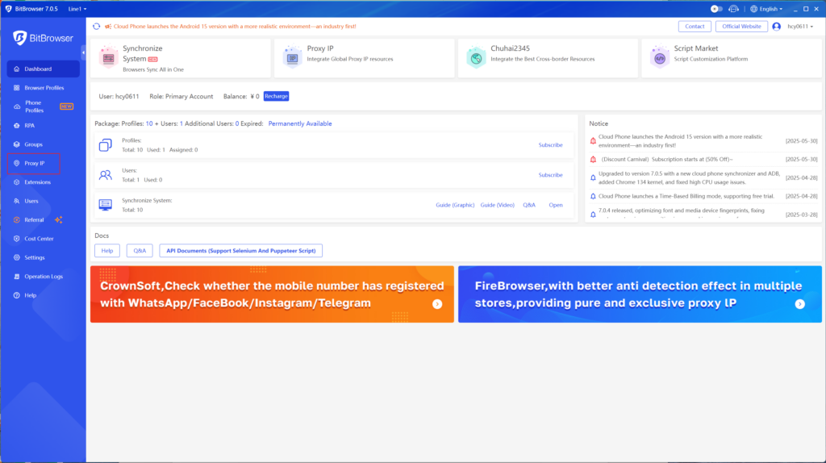
Task: Click the Settings gear icon
Action: 16,257
